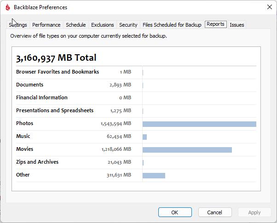Select the Zips and Archives label

(x=37, y=162)
